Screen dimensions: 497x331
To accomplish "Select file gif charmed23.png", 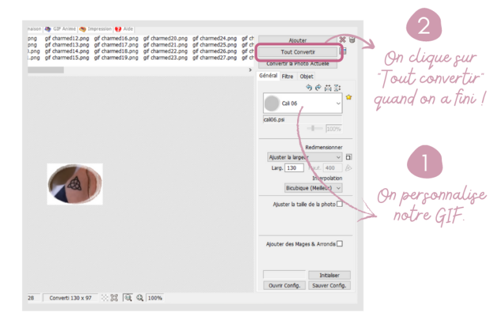I will click(x=165, y=58).
